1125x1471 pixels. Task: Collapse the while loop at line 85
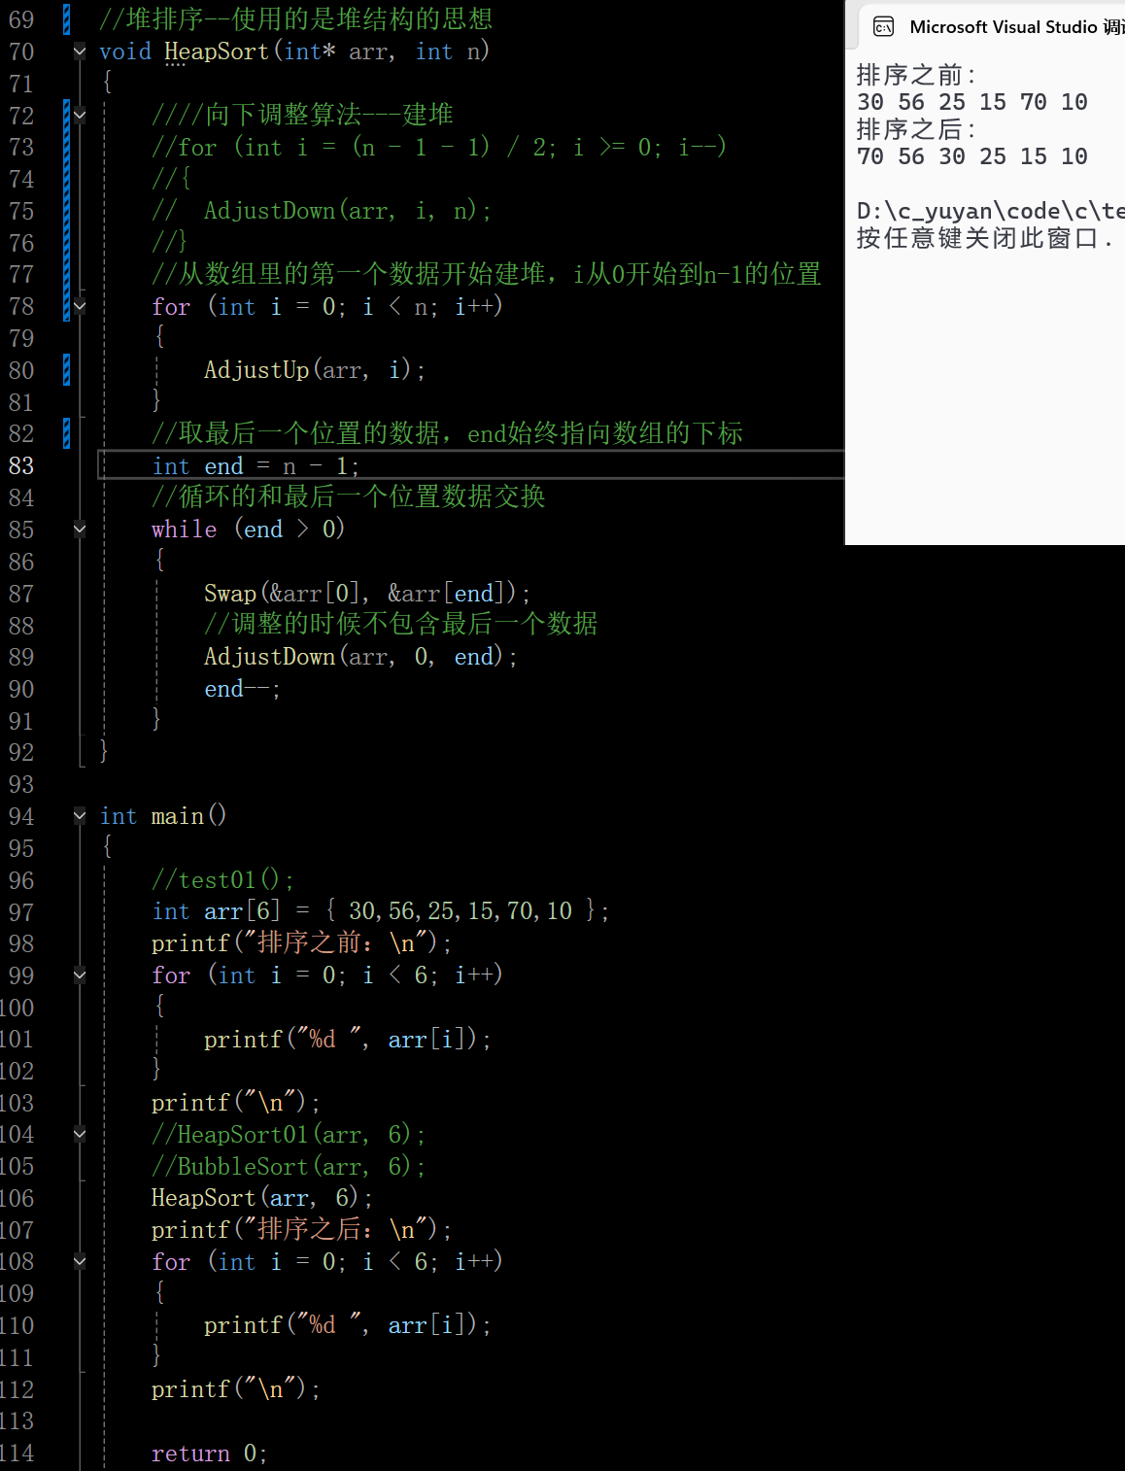[x=80, y=530]
